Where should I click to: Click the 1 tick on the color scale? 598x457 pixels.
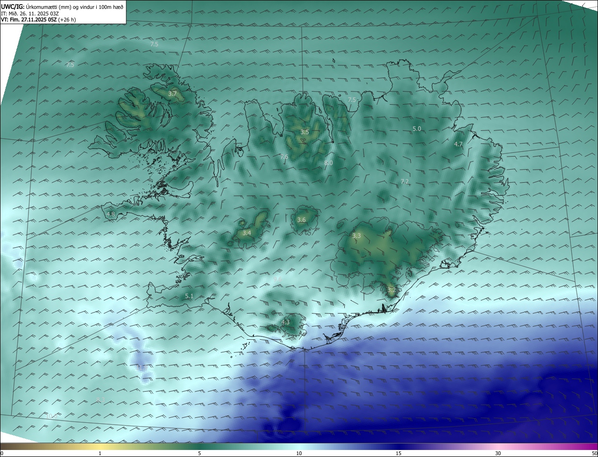(100, 454)
